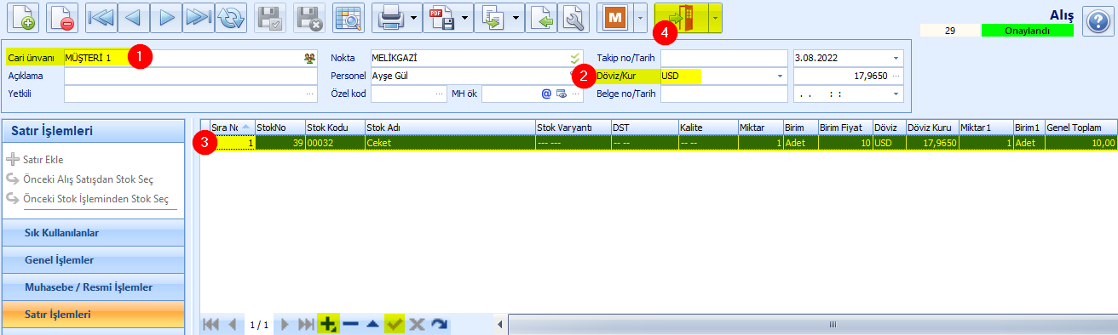Go to last row in grid navigator
The height and width of the screenshot is (335, 1118).
click(x=306, y=324)
